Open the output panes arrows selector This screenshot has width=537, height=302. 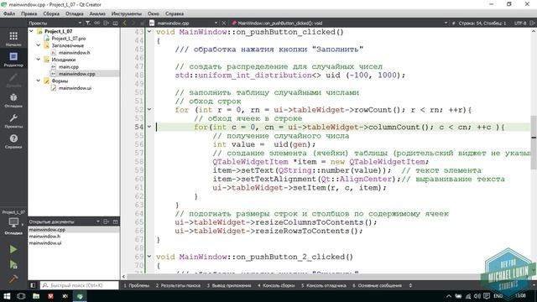[x=410, y=285]
